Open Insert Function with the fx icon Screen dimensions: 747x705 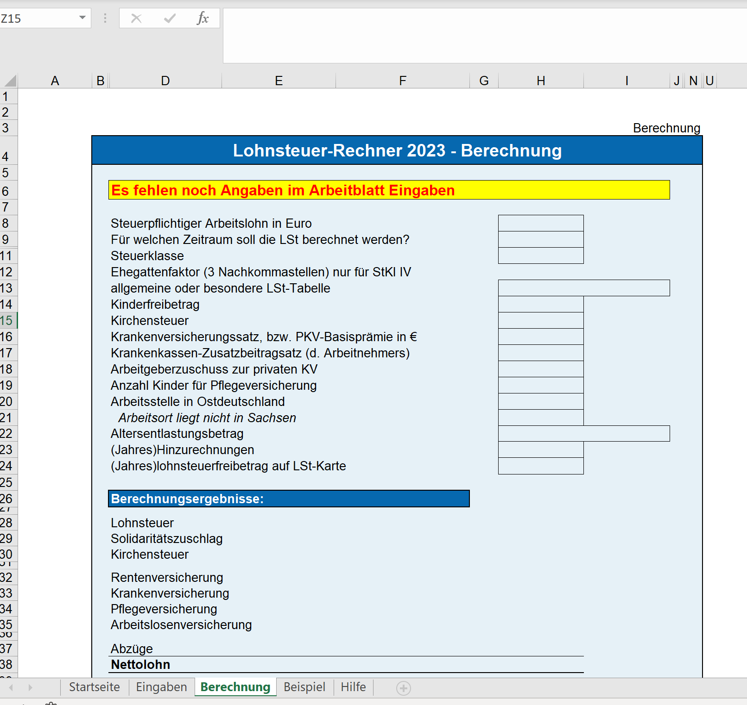(203, 19)
